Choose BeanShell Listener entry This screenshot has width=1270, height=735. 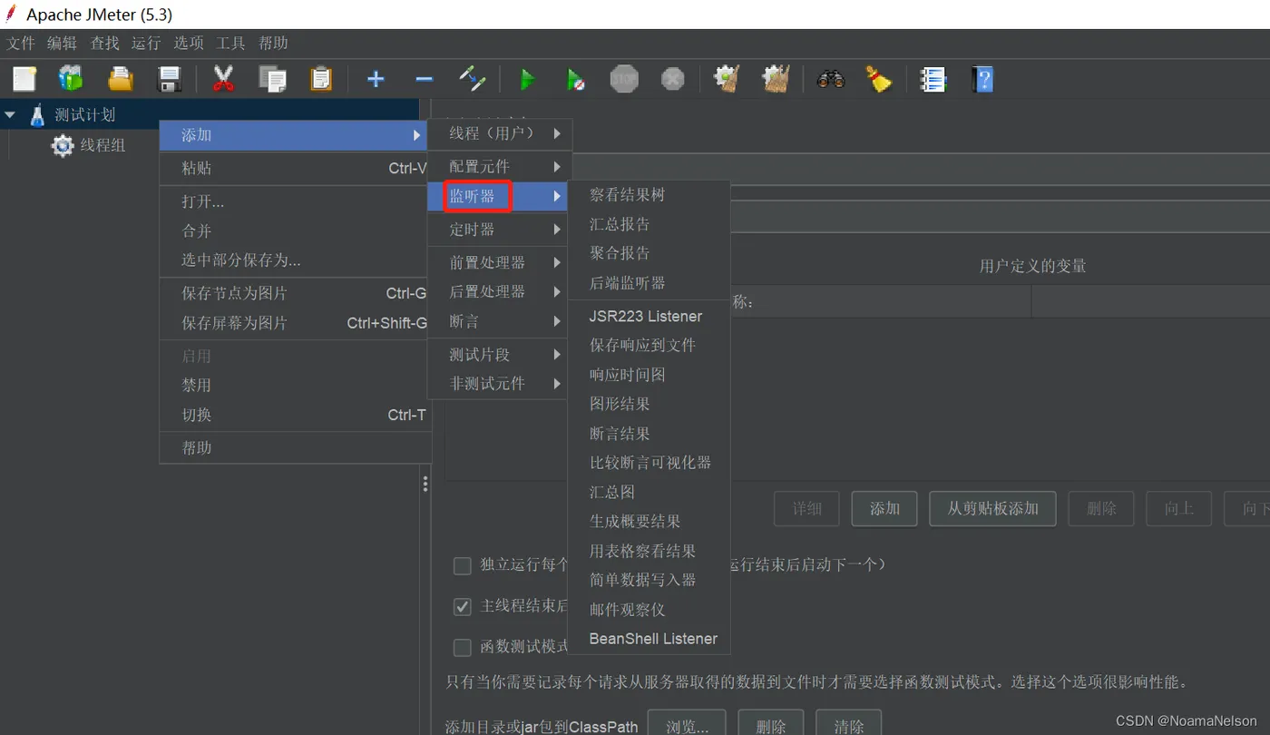click(649, 639)
